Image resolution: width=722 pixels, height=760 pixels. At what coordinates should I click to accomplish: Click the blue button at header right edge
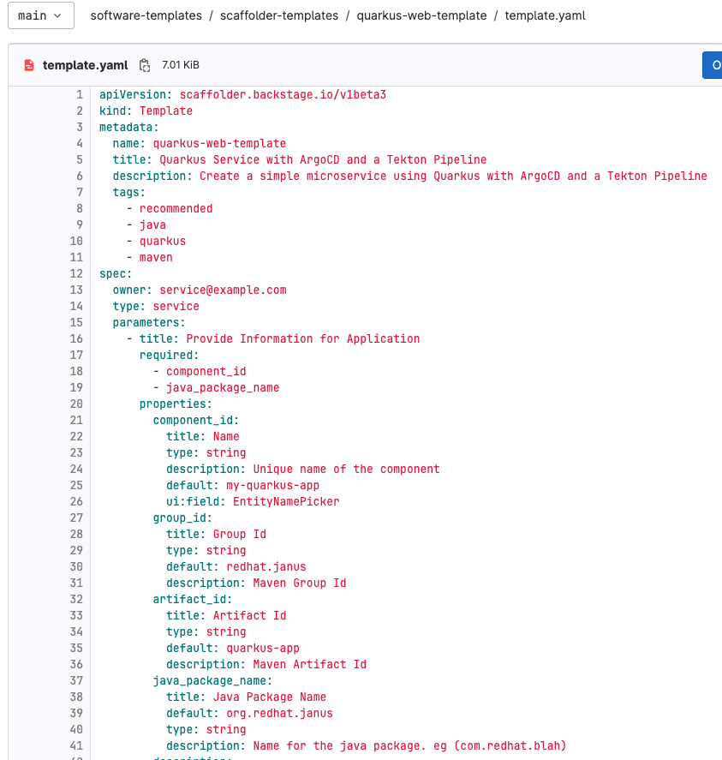point(712,65)
